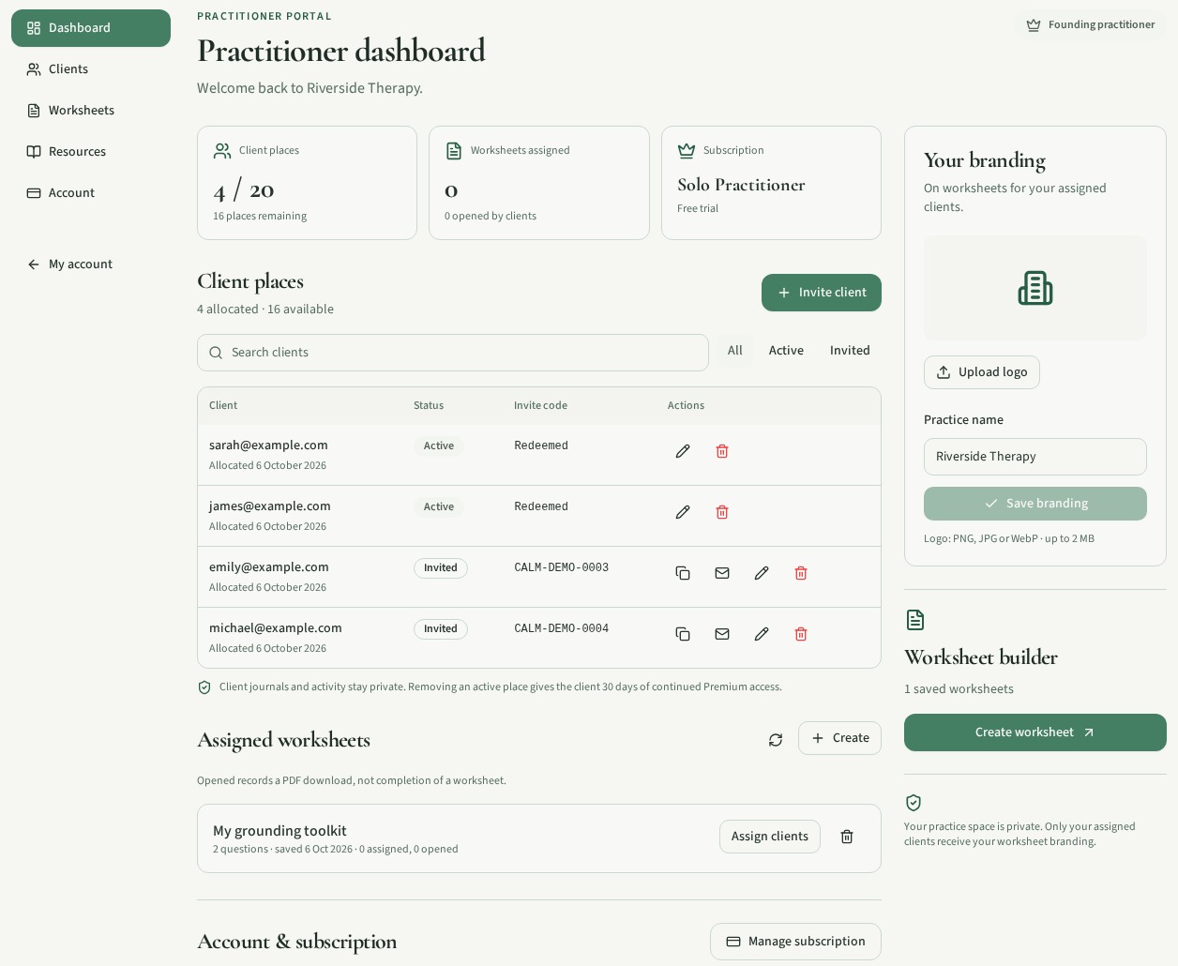Click the Client column header

point(223,405)
